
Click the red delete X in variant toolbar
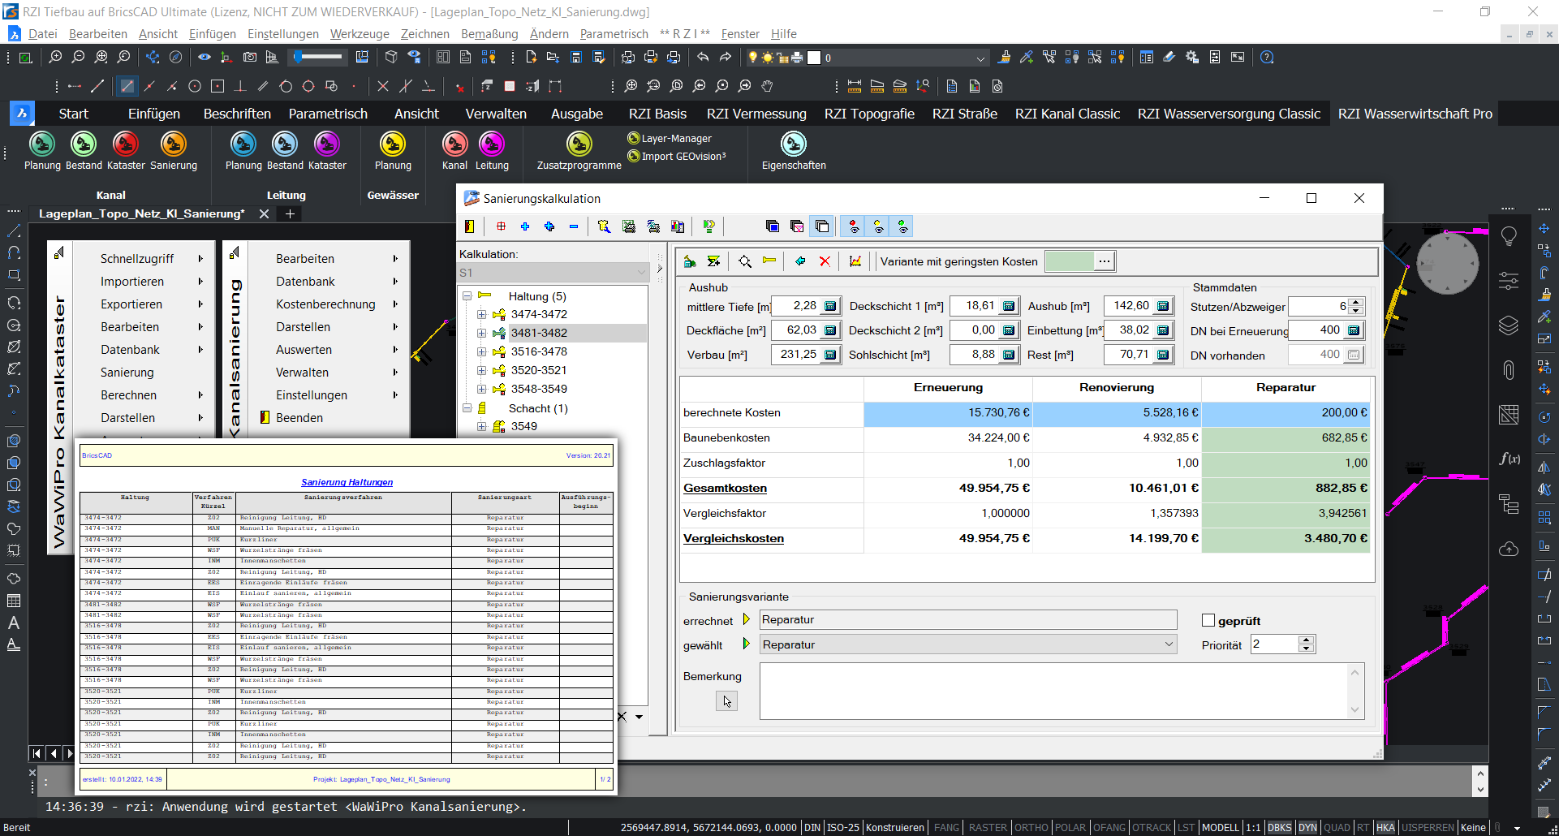(825, 261)
